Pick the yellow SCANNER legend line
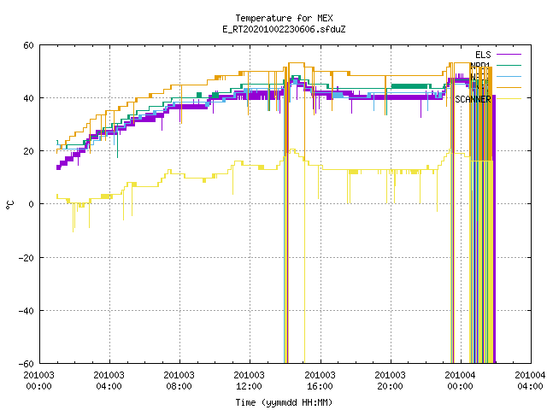This screenshot has width=547, height=410. 509,99
